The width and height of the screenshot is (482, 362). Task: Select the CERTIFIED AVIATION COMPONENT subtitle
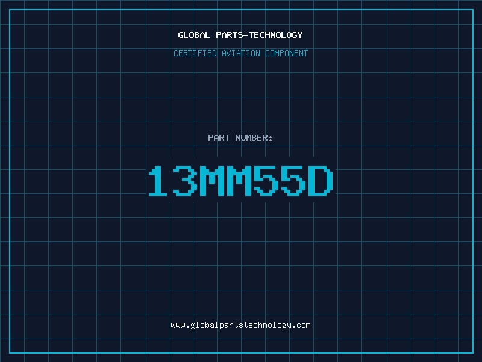coord(240,53)
